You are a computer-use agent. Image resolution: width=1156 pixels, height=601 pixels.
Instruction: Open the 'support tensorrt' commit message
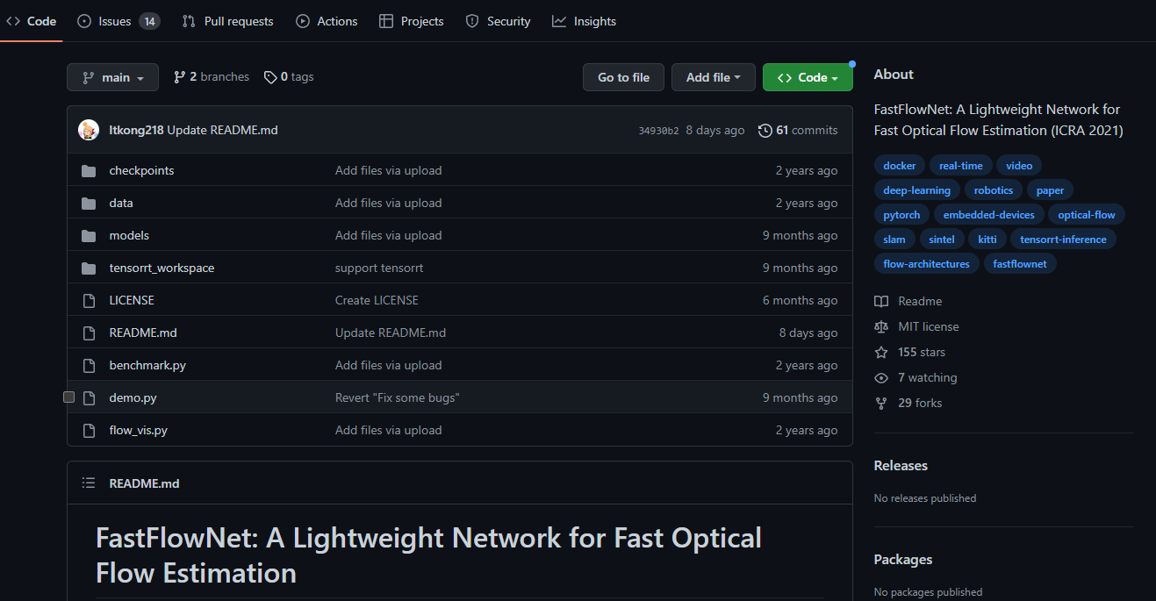pyautogui.click(x=379, y=268)
